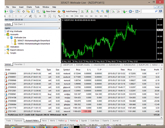Select the Fibonacci Retracement tool
The width and height of the screenshot is (165, 128).
[x=35, y=16]
